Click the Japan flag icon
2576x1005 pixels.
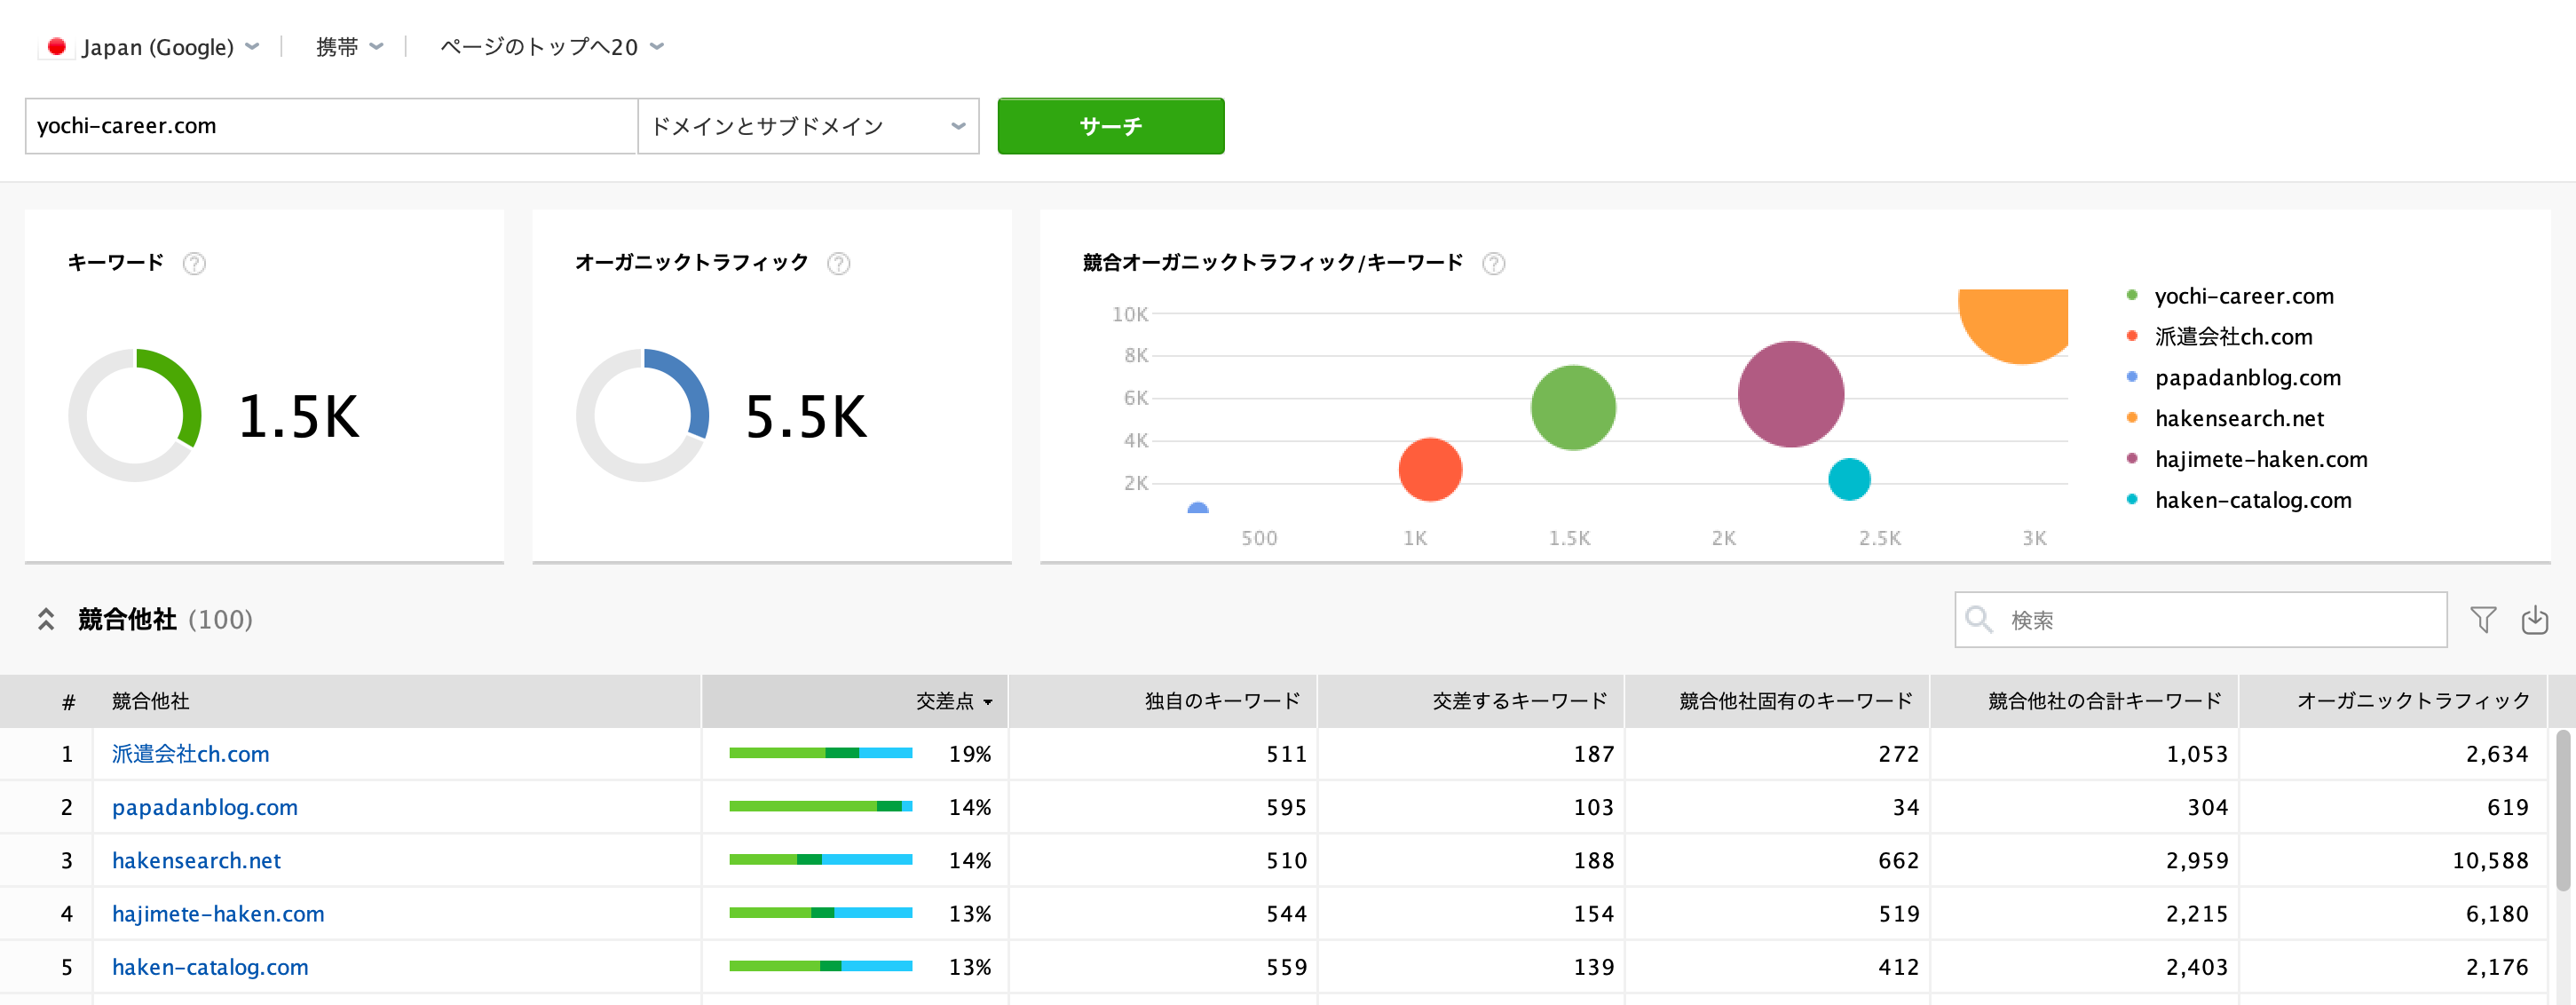pyautogui.click(x=56, y=47)
